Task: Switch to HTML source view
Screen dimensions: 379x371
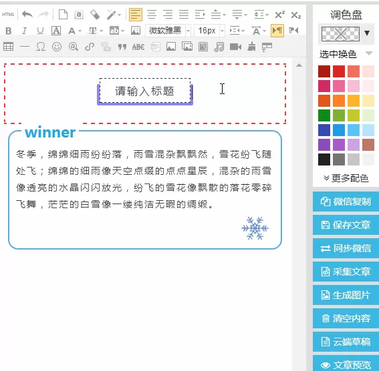Action: (8, 15)
